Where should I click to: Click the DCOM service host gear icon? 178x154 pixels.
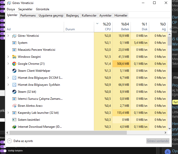[14, 78]
